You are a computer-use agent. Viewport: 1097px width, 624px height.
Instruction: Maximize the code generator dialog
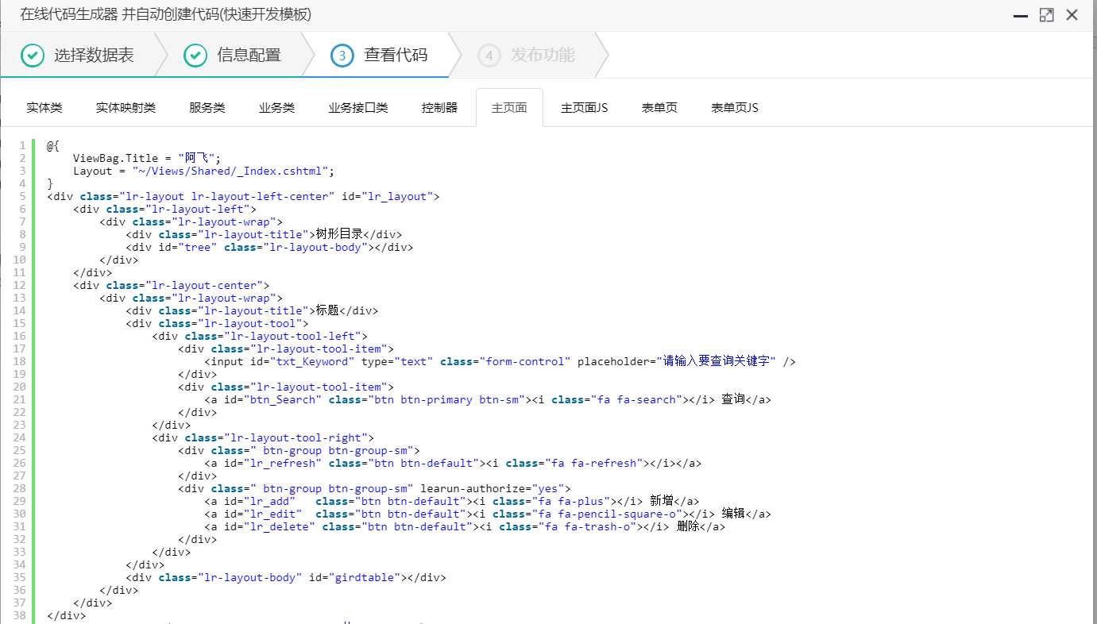tap(1046, 15)
